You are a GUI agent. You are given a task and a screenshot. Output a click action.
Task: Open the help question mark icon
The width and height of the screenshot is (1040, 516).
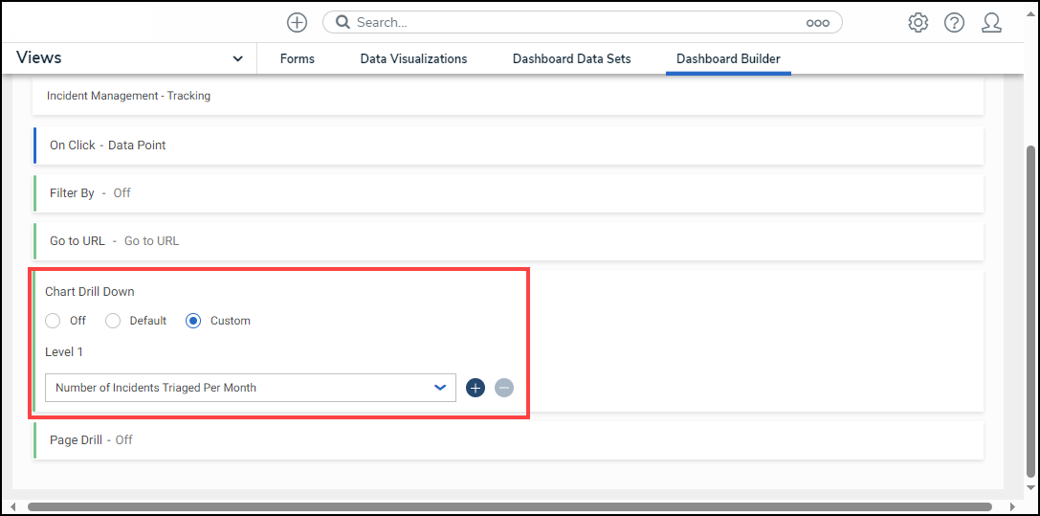pos(955,23)
